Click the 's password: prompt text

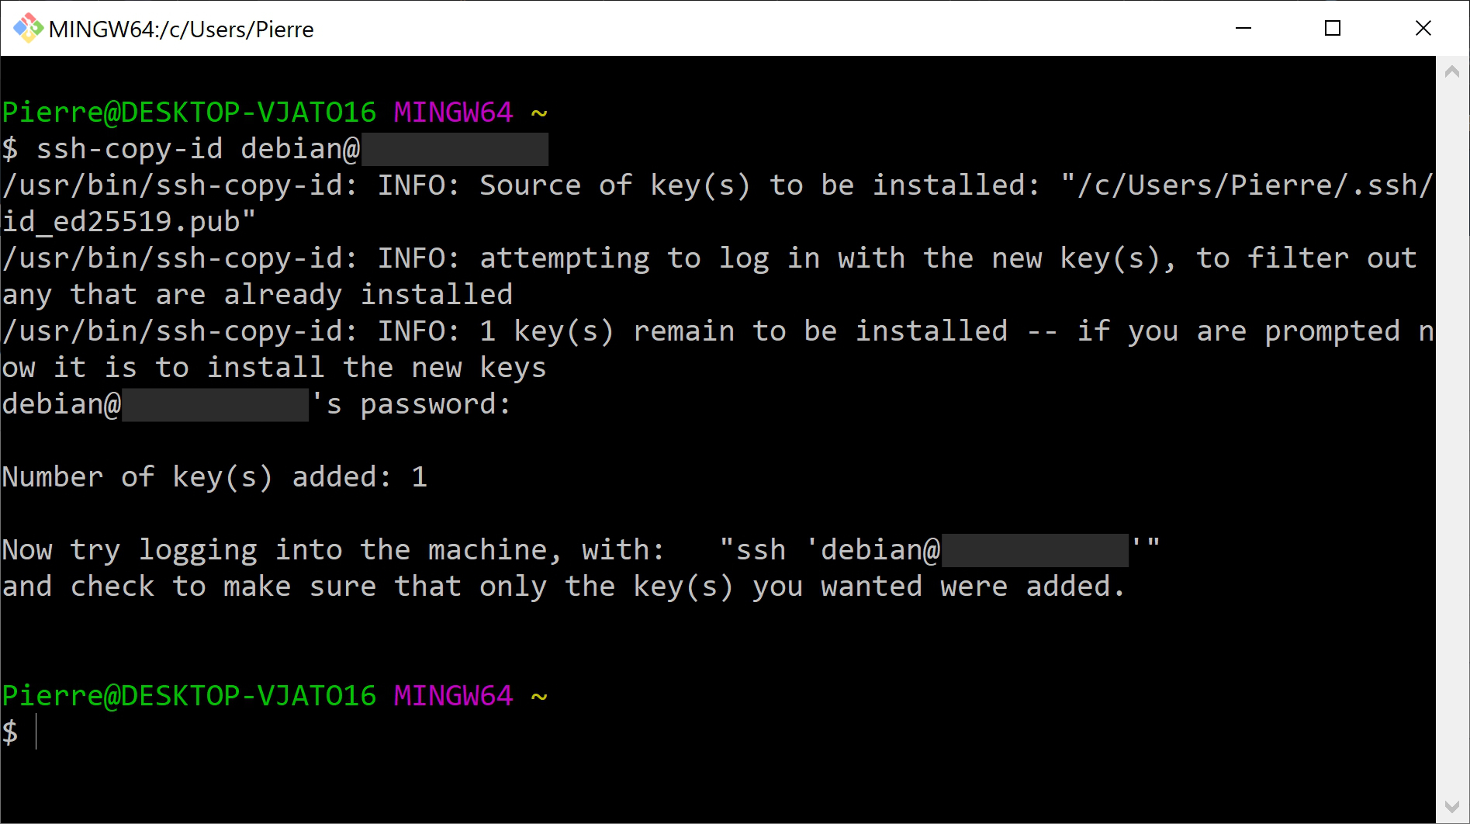point(410,404)
